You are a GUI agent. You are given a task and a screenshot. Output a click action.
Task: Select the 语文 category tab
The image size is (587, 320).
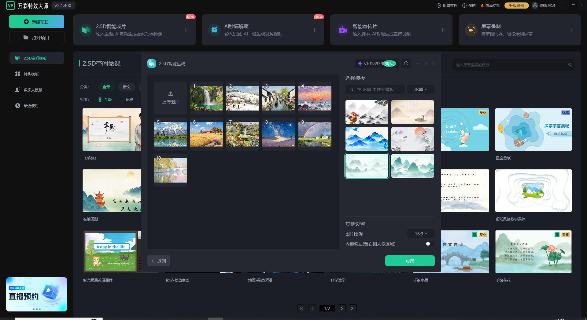(127, 87)
